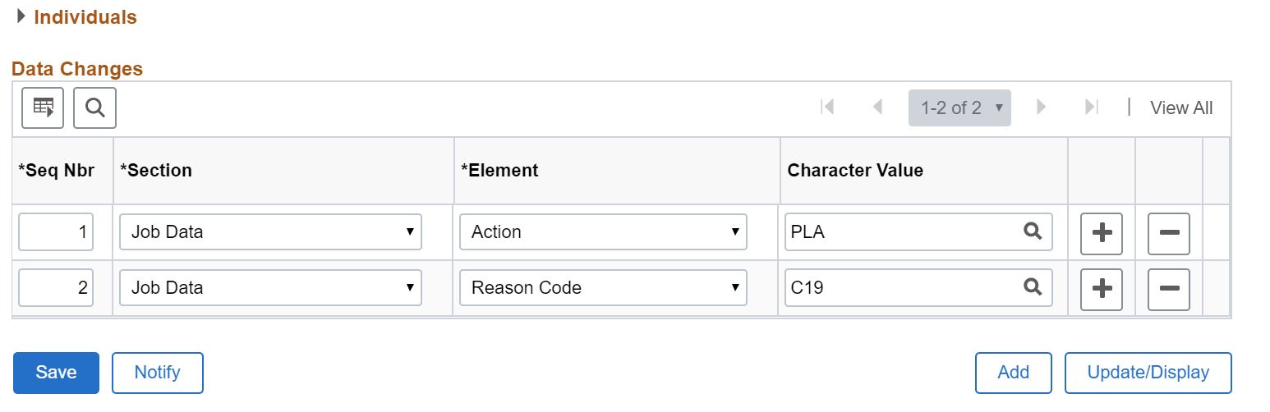1270x412 pixels.
Task: Open the Action element dropdown
Action: (602, 232)
